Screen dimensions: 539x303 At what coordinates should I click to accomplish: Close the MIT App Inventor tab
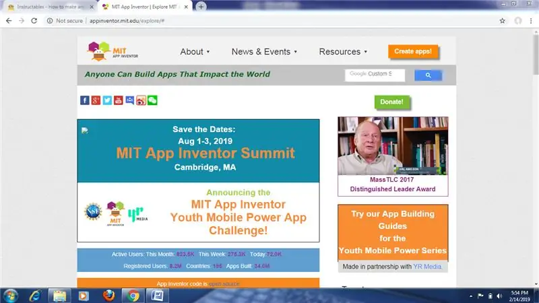pos(186,7)
